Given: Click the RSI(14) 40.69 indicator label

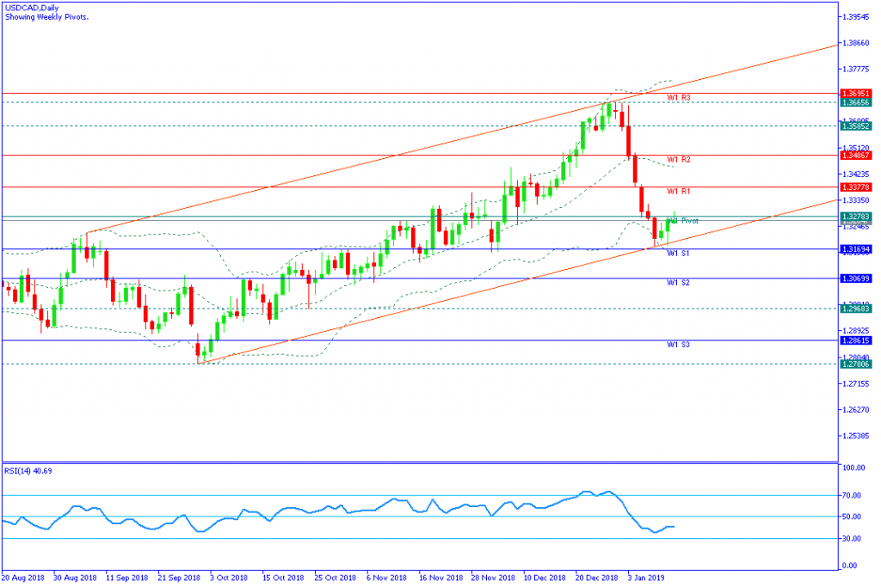Looking at the screenshot, I should 28,472.
